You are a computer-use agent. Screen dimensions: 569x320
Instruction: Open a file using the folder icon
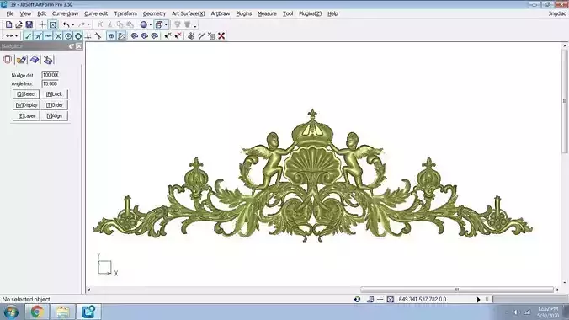(19, 24)
